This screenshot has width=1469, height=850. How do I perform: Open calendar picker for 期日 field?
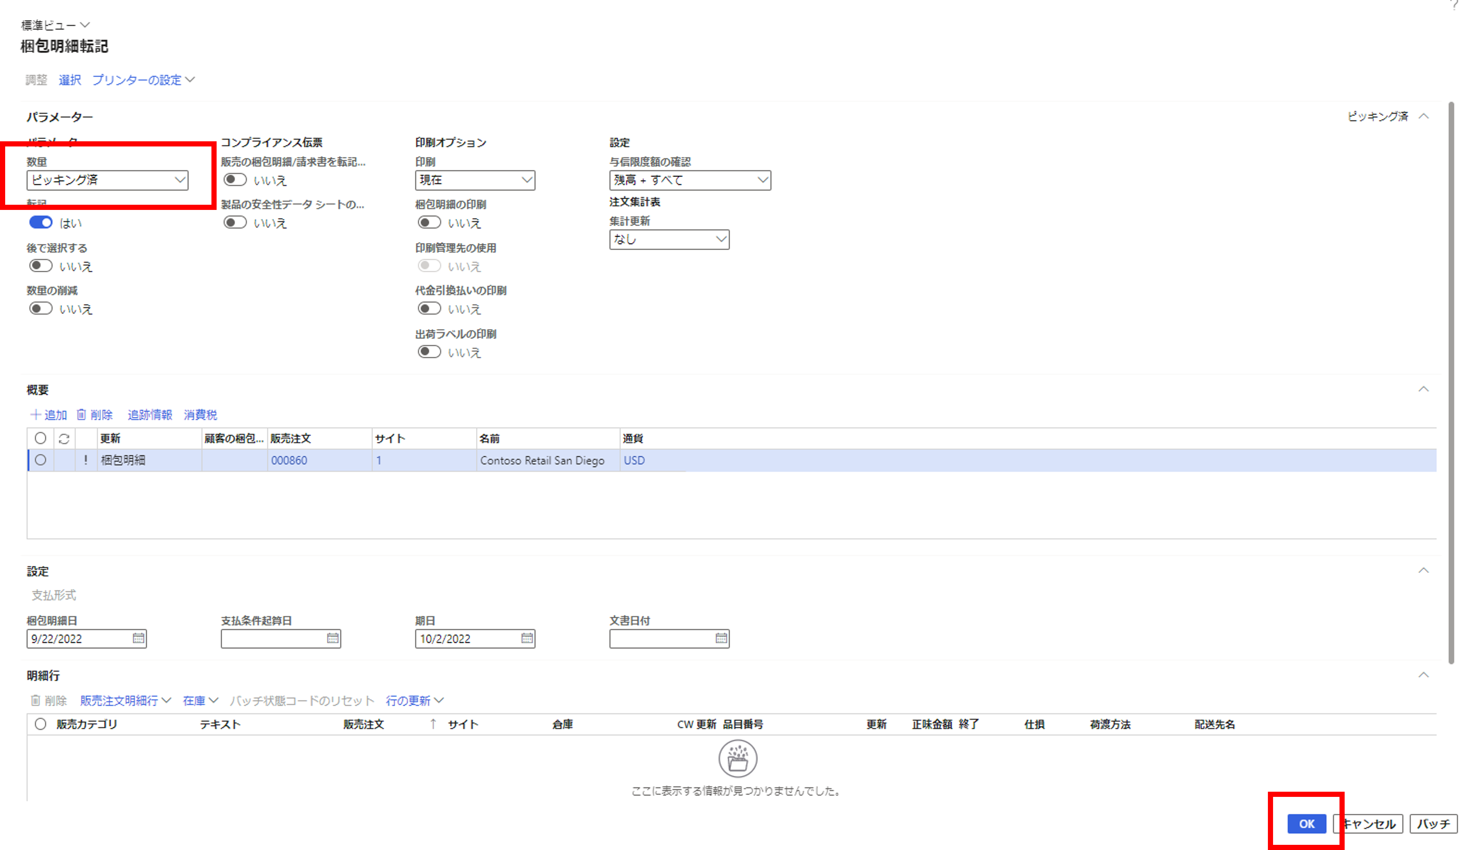pos(527,638)
